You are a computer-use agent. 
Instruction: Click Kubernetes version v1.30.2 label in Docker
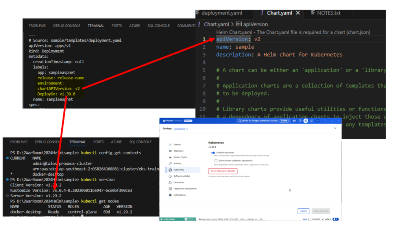212,147
